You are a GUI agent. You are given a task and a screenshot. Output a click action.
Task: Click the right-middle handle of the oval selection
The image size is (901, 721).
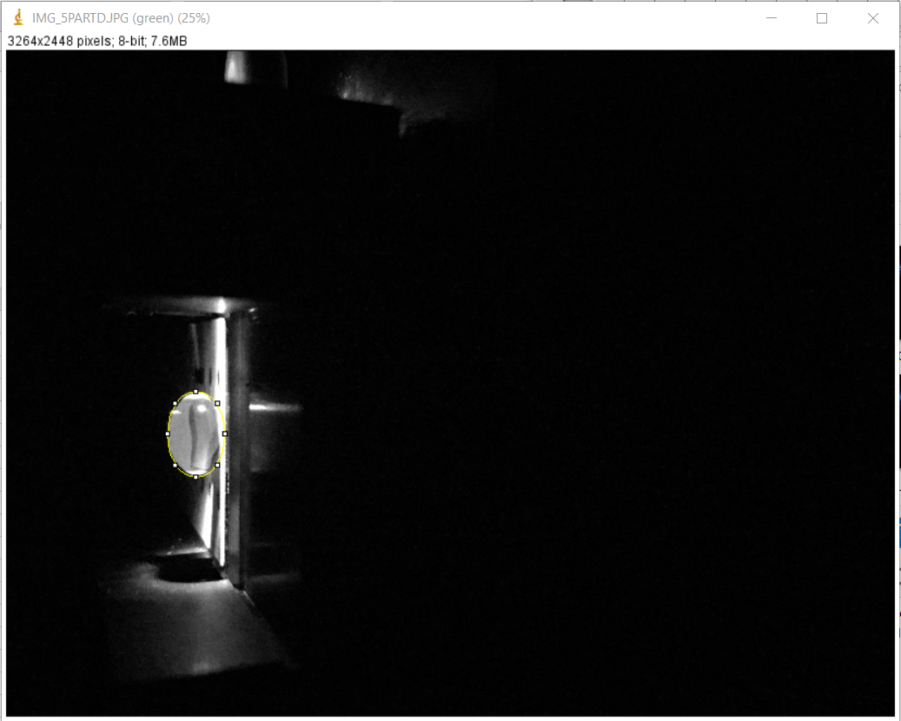225,433
